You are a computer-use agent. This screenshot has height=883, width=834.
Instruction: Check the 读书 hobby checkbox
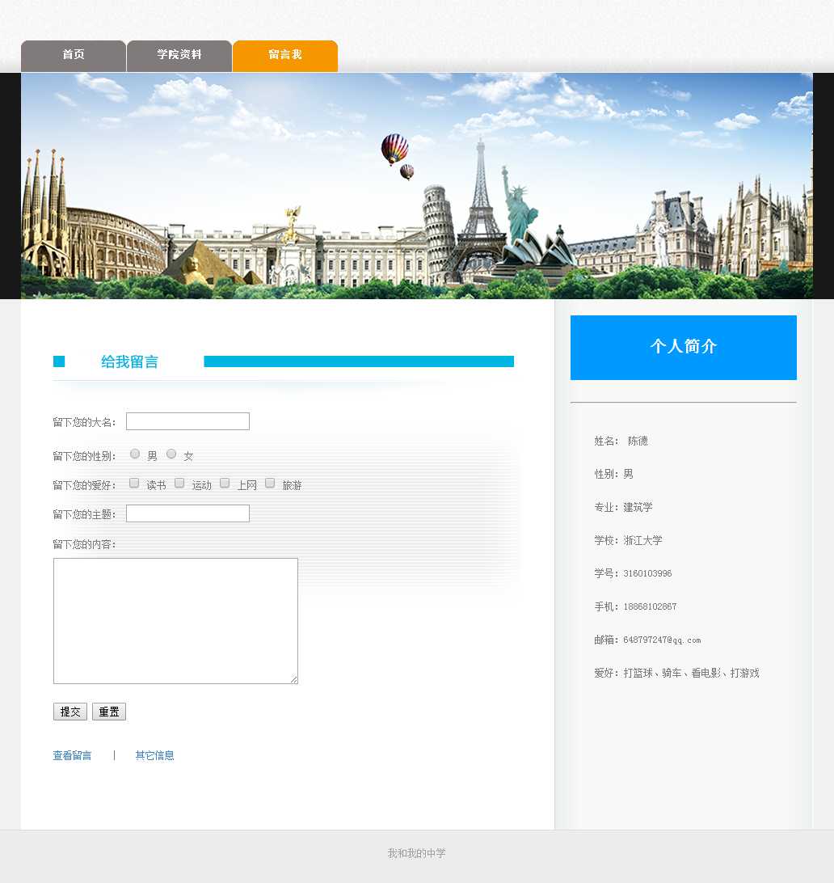(134, 484)
